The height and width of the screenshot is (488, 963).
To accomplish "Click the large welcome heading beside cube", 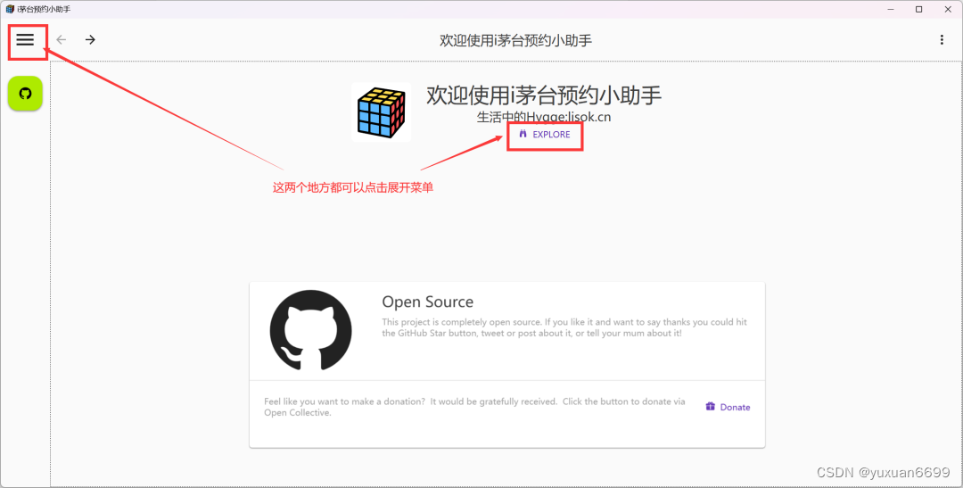I will pos(543,95).
